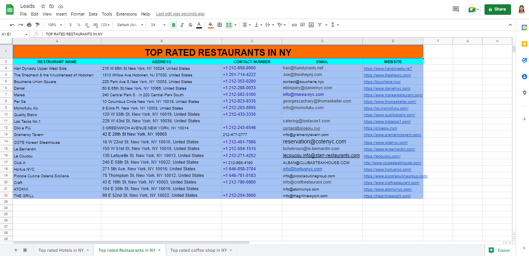Open the font family dropdown
This screenshot has width=529, height=256.
pyautogui.click(x=130, y=25)
